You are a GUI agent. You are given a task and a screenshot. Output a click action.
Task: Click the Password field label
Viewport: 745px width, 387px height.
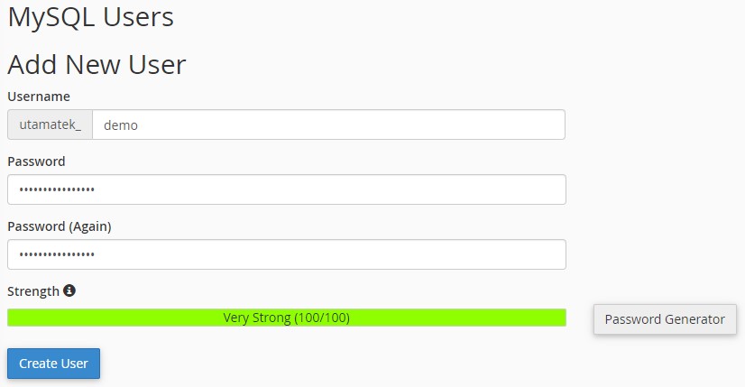coord(37,161)
